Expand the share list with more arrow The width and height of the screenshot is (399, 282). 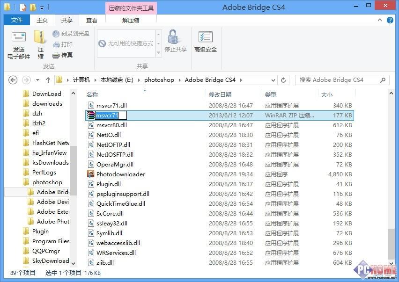[x=159, y=52]
